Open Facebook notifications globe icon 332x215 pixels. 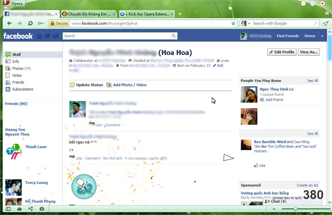coord(56,36)
